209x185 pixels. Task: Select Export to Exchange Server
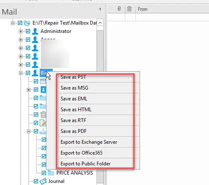pos(89,142)
